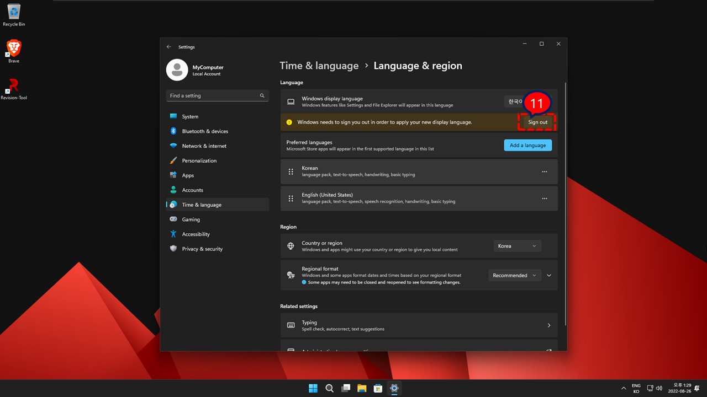Click the Windows display language monitor icon
Screen dimensions: 707x397
coord(291,101)
